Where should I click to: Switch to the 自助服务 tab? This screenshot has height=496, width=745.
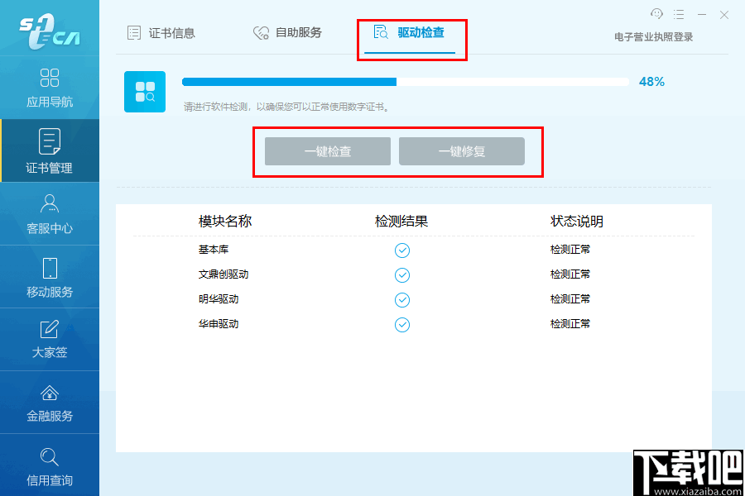(287, 33)
